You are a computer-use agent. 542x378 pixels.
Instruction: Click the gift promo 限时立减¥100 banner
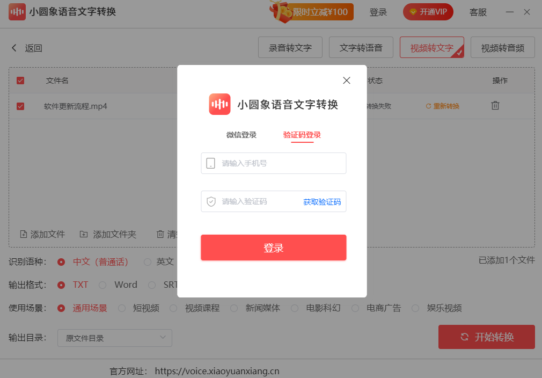coord(311,11)
